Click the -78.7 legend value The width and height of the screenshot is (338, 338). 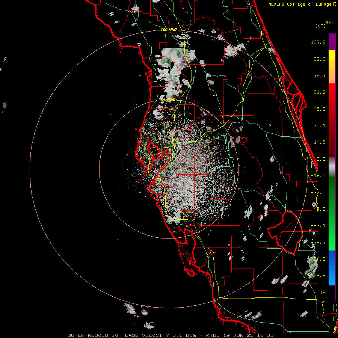[x=318, y=243]
